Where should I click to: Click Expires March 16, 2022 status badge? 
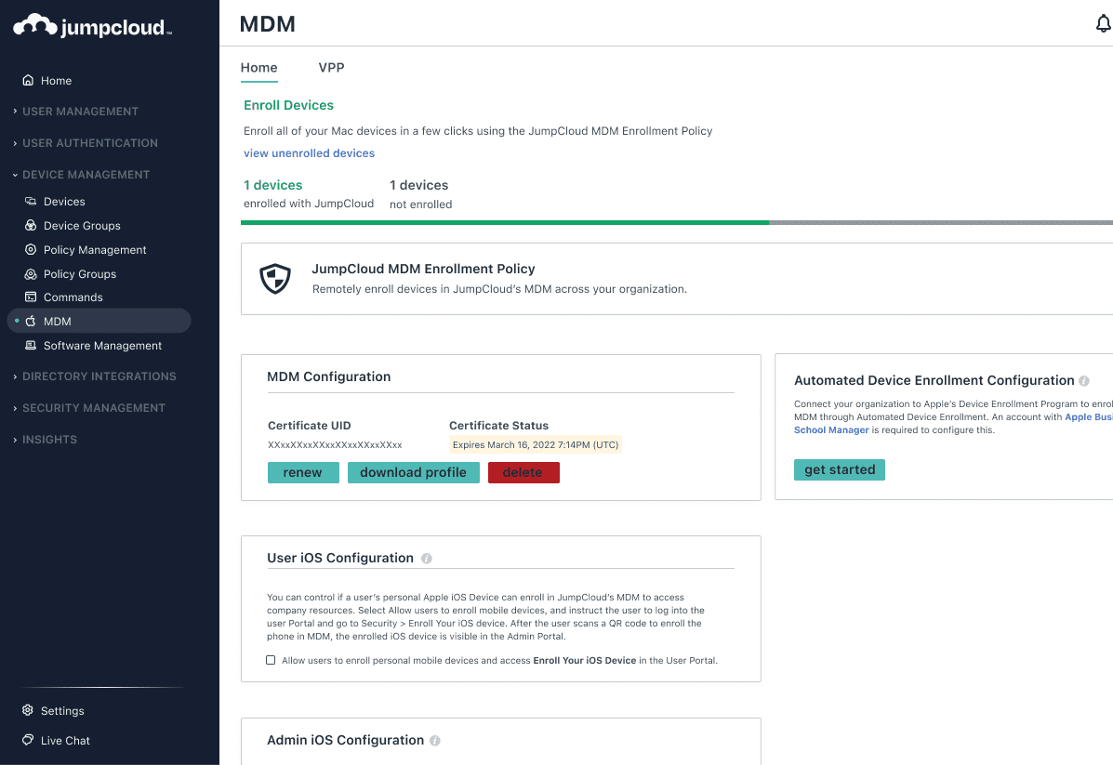(536, 445)
